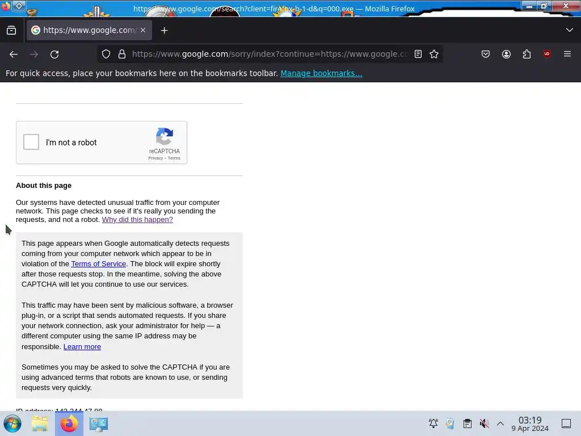Open the notifications bell tray icon
Viewport: 581px width, 436px height.
coord(433,424)
